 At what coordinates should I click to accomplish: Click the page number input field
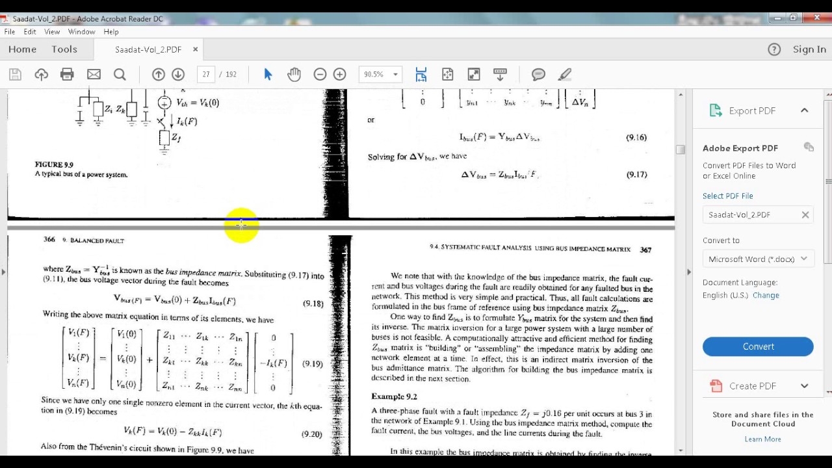coord(206,75)
